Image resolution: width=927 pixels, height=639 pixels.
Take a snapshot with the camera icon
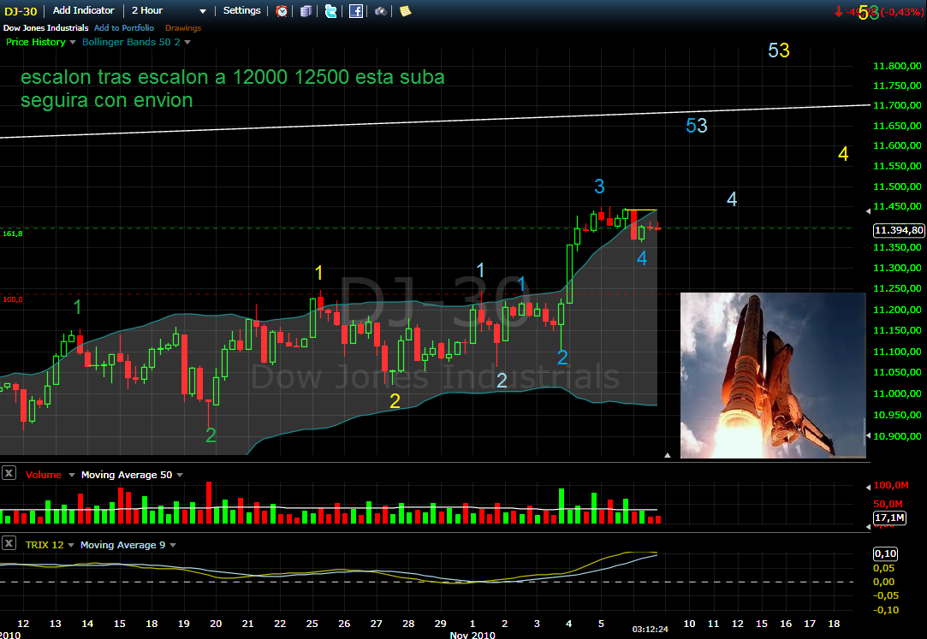point(381,10)
